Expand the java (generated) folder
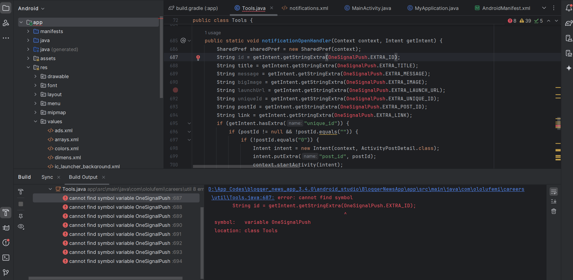This screenshot has height=280, width=573. click(28, 49)
